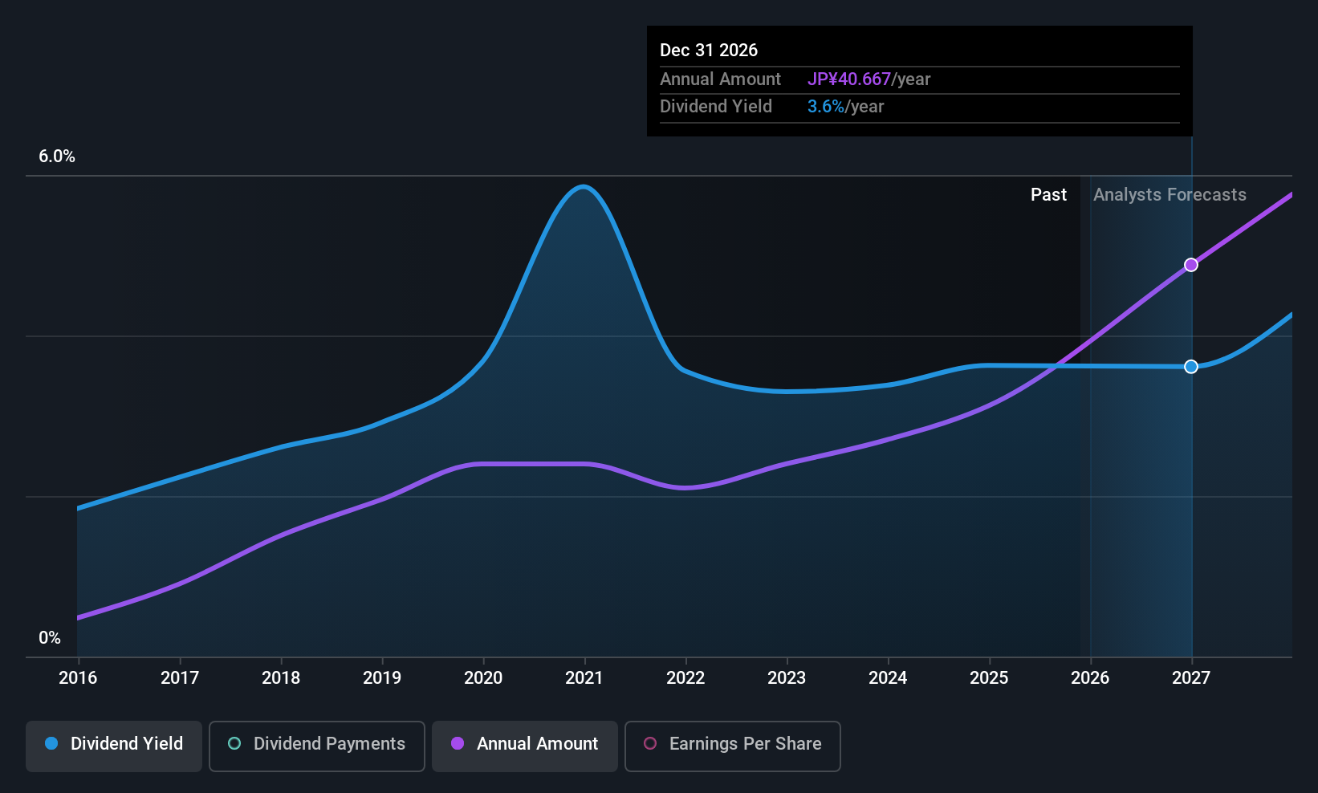Viewport: 1318px width, 793px height.
Task: Toggle the Dividend Yield legend button
Action: [114, 746]
